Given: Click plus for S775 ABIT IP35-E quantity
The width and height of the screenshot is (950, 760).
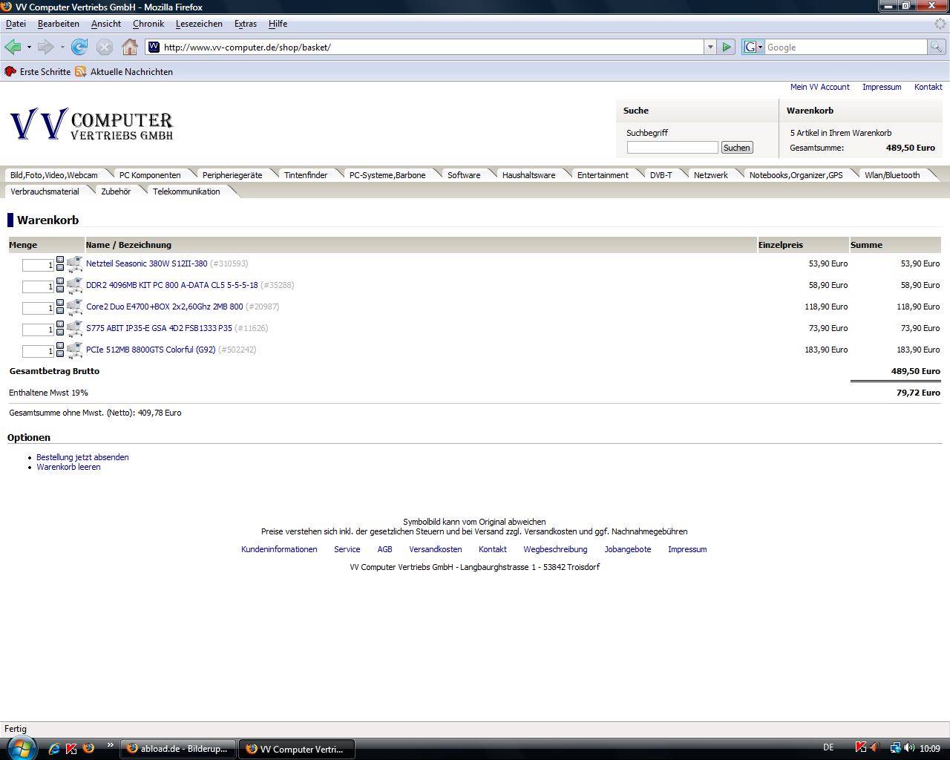Looking at the screenshot, I should (60, 324).
